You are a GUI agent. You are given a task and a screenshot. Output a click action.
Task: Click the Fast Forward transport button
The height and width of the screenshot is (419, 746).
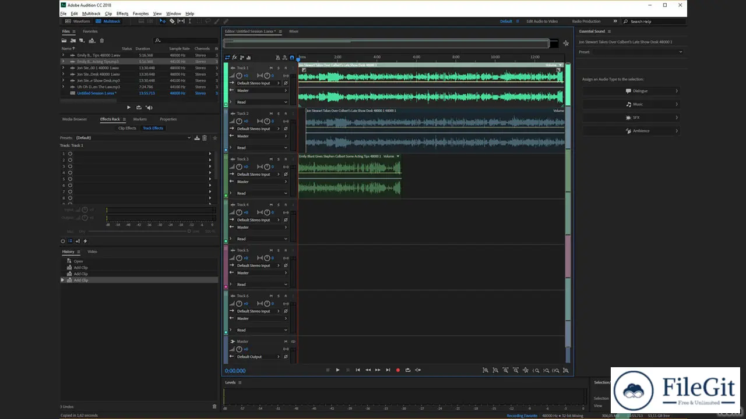(x=378, y=370)
